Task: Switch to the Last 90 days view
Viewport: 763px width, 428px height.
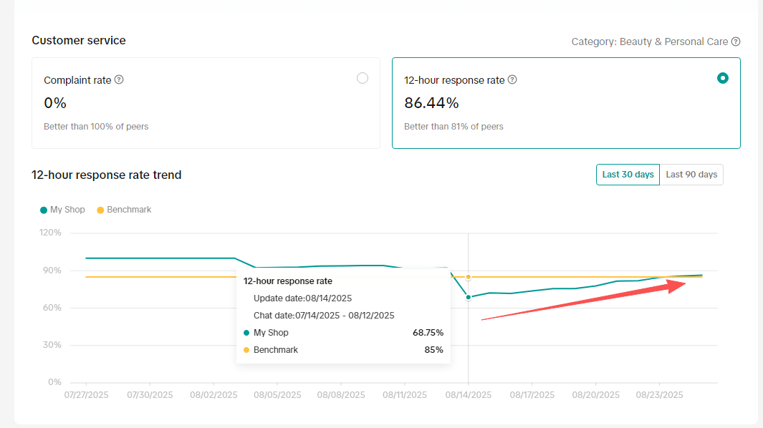Action: coord(691,175)
